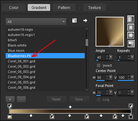Click the Repeats value field showing 1
This screenshot has height=121, width=138.
tap(122, 57)
